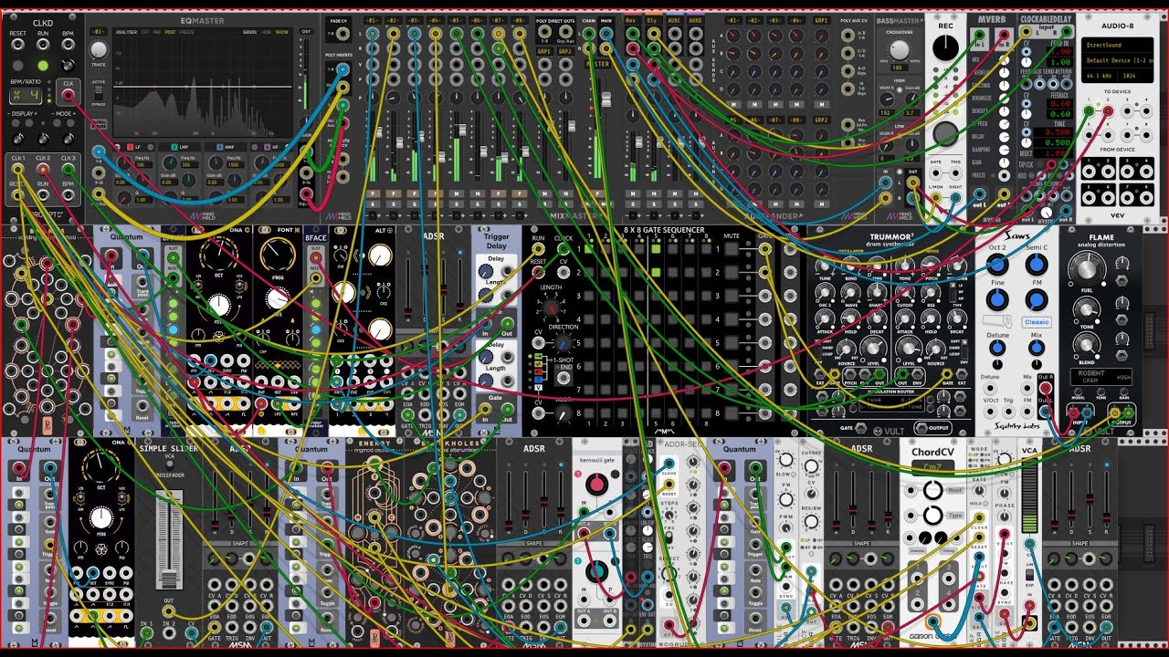1169x657 pixels.
Task: Turn the Saws Oct knob
Action: pyautogui.click(x=997, y=265)
